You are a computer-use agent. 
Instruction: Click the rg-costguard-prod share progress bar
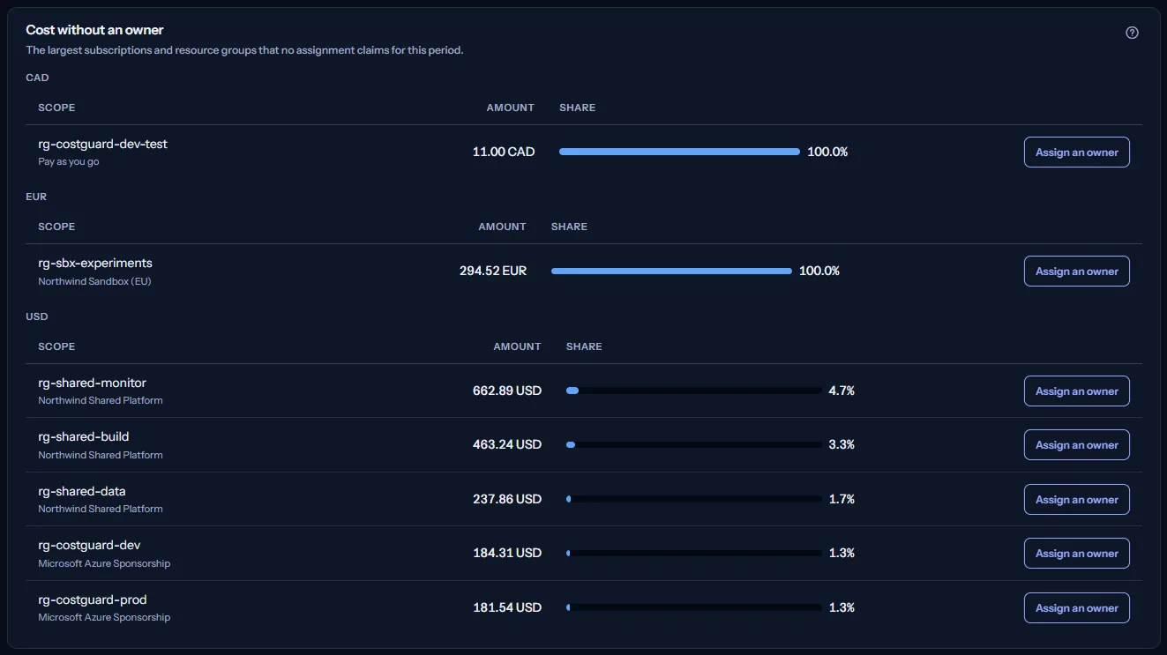point(694,607)
